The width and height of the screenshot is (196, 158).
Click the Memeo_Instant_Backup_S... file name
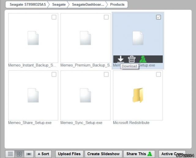pyautogui.click(x=32, y=65)
